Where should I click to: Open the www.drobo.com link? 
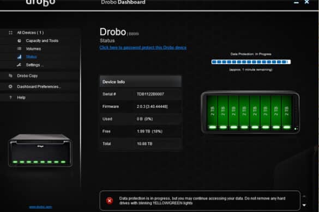click(41, 207)
